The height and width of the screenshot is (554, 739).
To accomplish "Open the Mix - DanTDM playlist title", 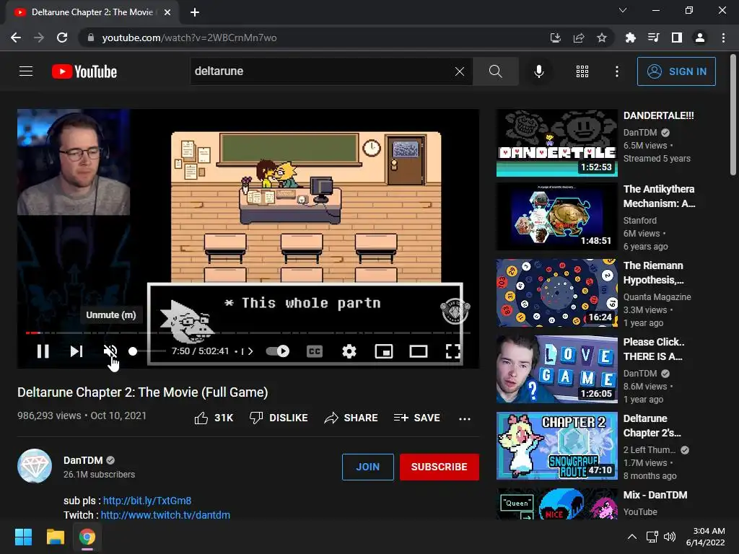I will click(x=655, y=495).
